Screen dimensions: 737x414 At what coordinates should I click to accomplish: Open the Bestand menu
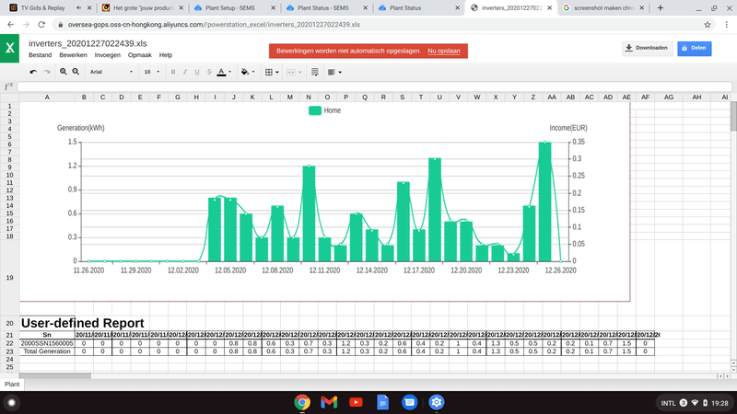40,55
